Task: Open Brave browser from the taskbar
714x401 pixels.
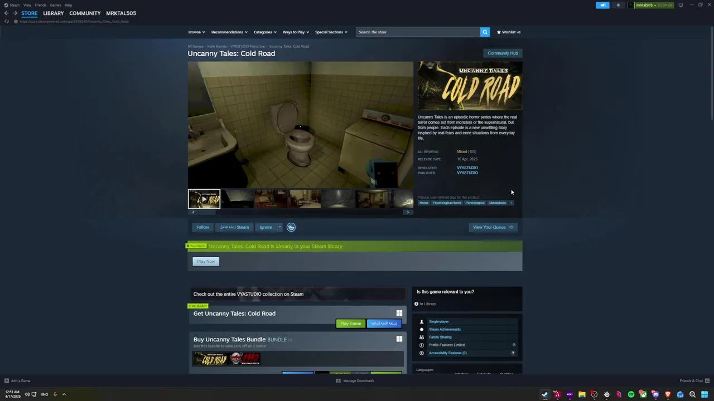Action: point(668,394)
